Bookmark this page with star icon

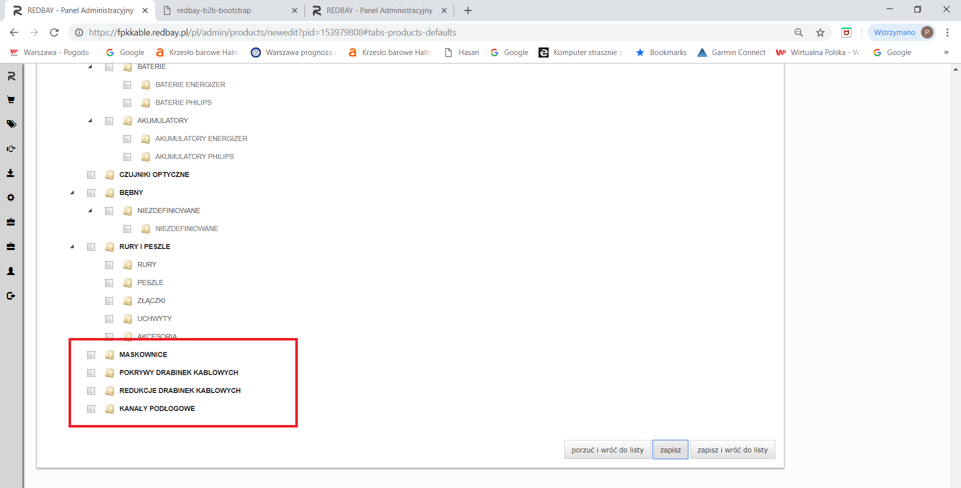tap(820, 32)
